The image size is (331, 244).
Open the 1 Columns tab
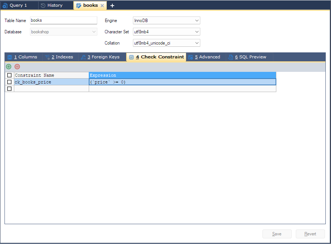[24, 57]
